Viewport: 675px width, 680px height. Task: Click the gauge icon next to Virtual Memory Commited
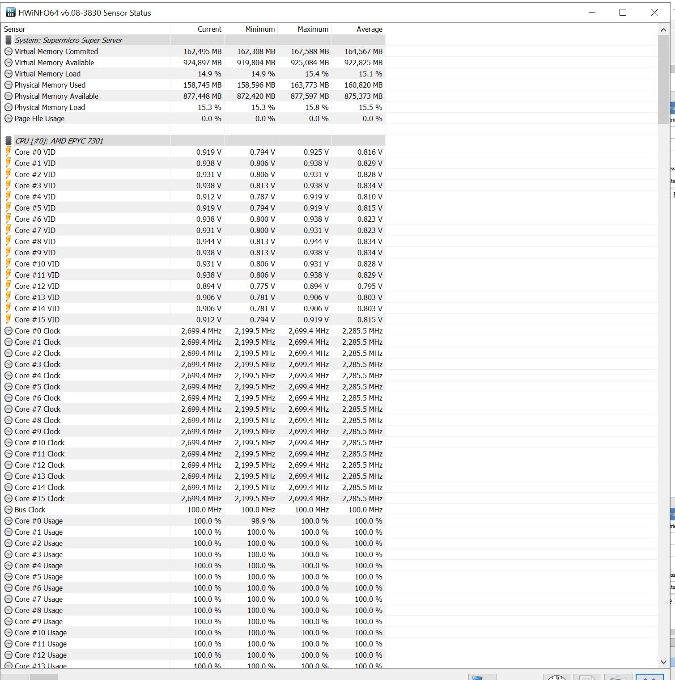[x=8, y=51]
